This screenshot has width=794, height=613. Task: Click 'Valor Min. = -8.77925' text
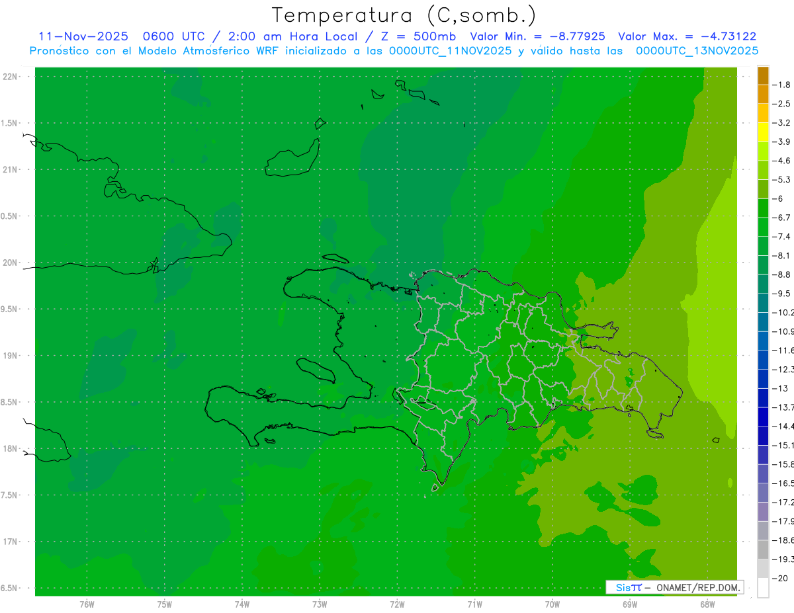click(x=538, y=36)
